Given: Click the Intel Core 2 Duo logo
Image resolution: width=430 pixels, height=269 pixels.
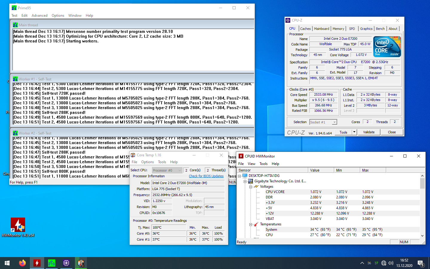Looking at the screenshot, I should (x=387, y=47).
